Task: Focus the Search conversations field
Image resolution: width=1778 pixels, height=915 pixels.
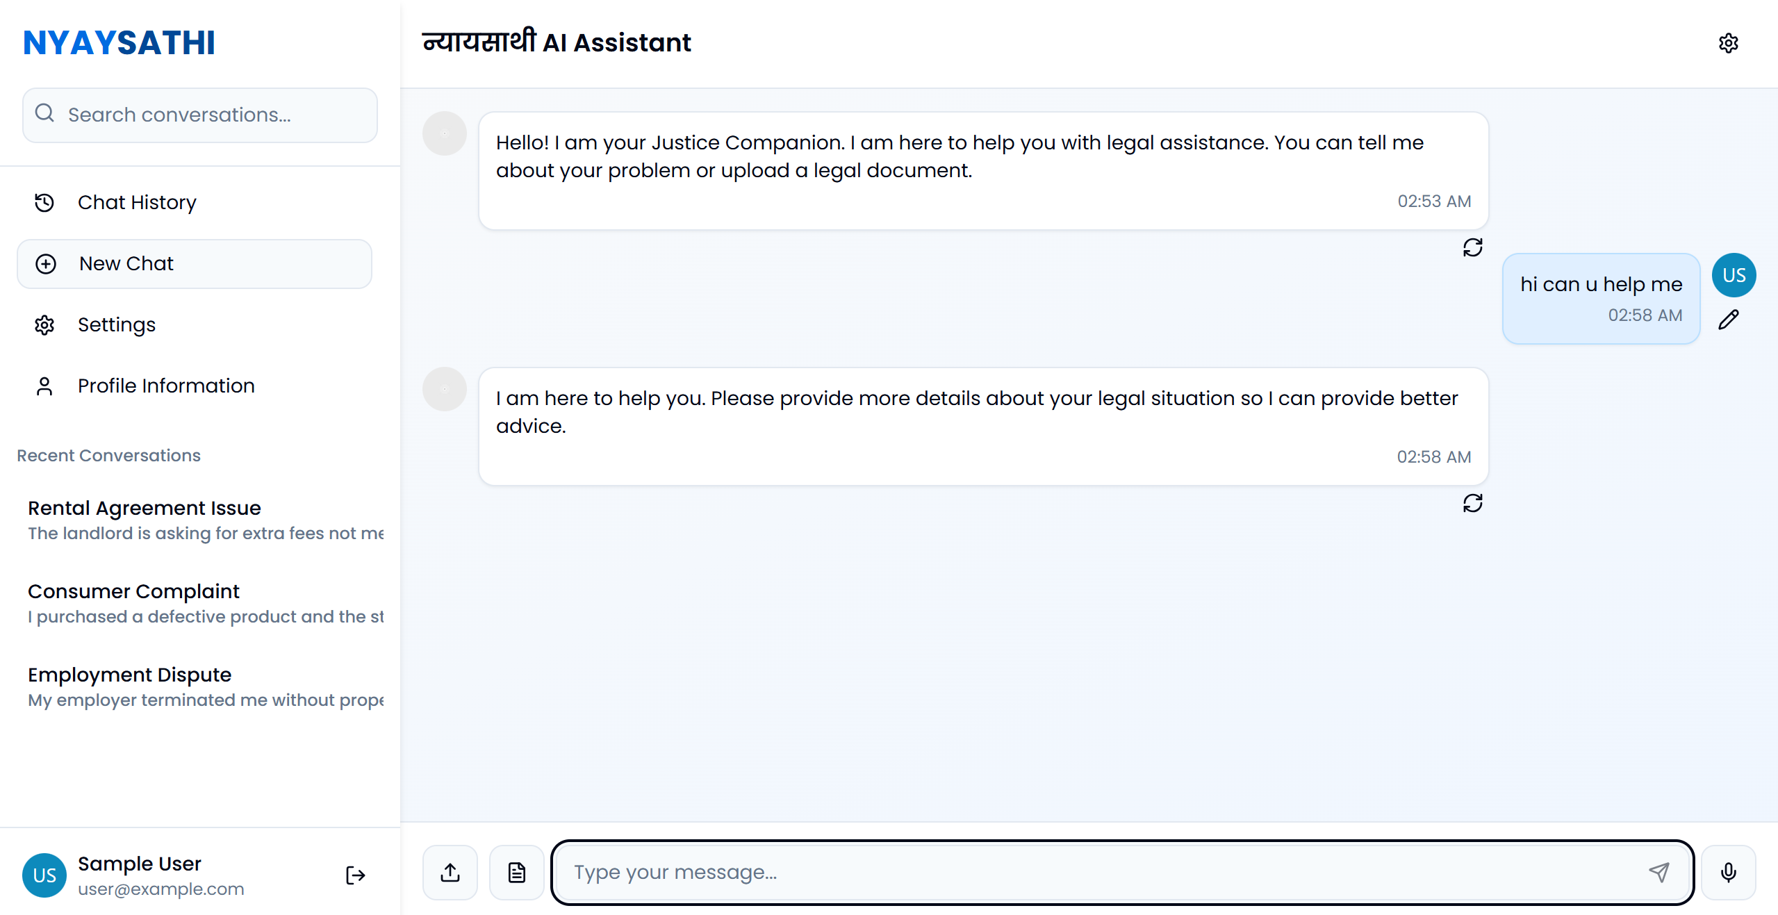Action: coord(200,115)
